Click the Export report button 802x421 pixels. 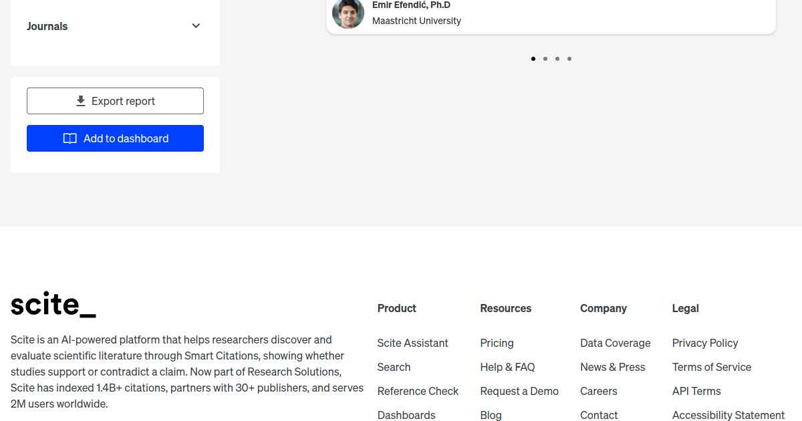[x=115, y=100]
